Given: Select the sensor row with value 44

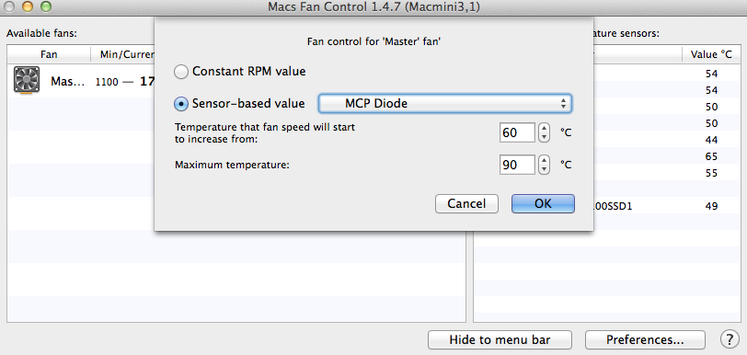Looking at the screenshot, I should tap(666, 140).
